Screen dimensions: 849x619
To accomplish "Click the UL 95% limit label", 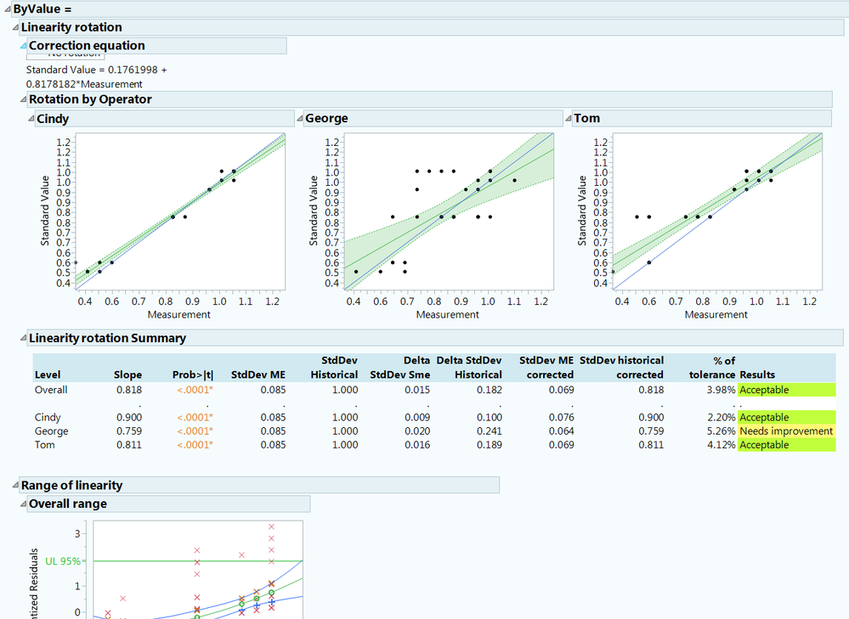I will click(x=63, y=561).
